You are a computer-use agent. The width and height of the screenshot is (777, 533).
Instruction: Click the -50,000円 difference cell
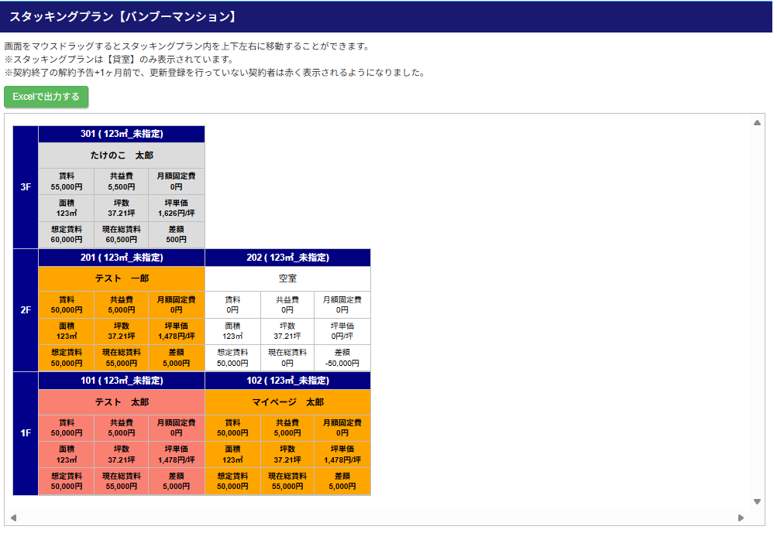(342, 358)
